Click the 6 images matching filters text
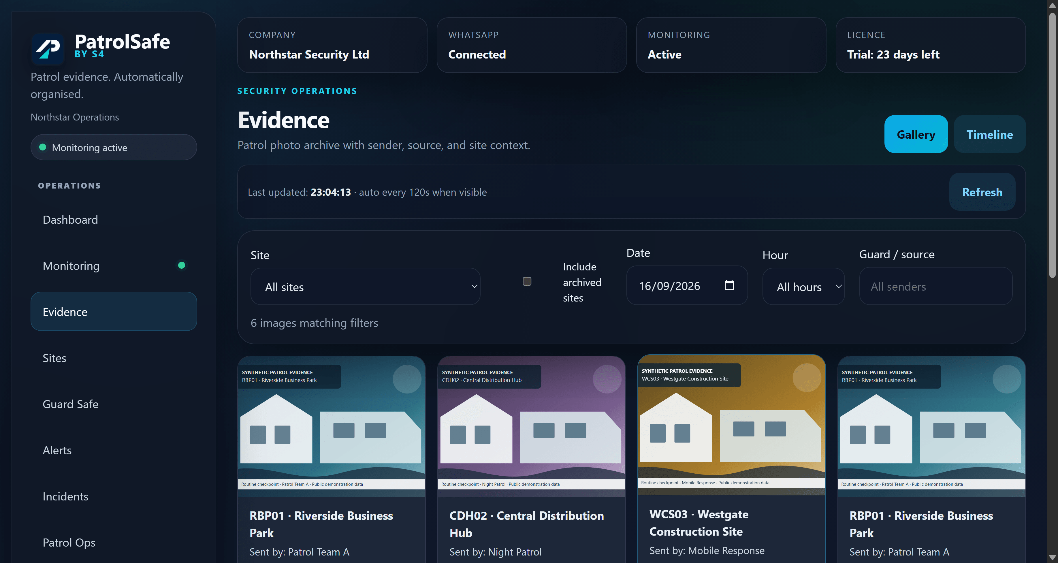 click(314, 323)
